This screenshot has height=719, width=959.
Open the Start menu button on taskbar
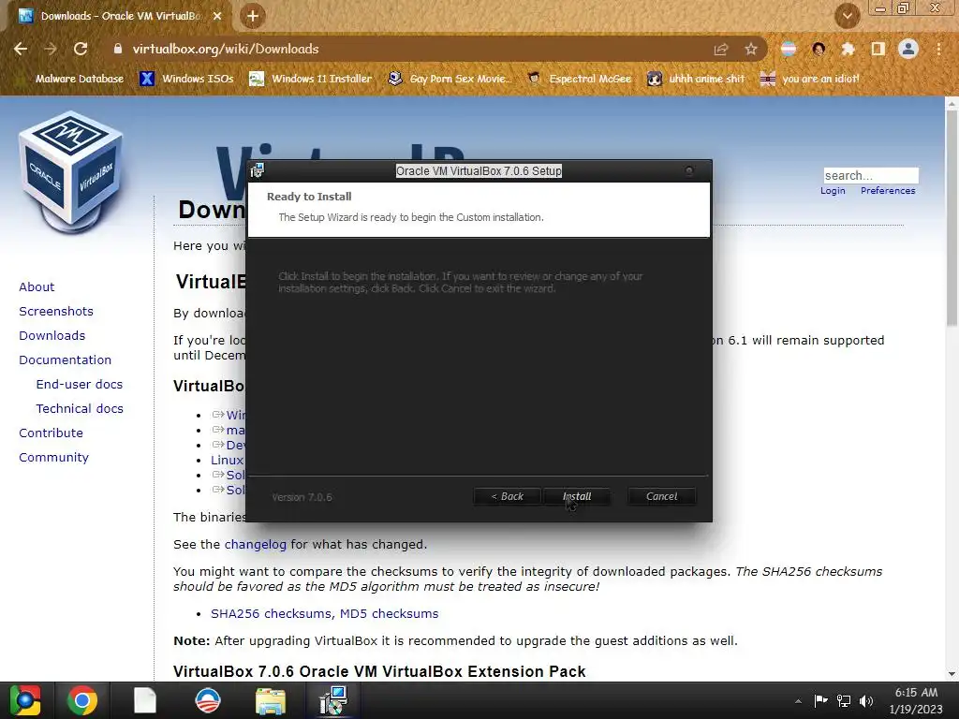24,700
